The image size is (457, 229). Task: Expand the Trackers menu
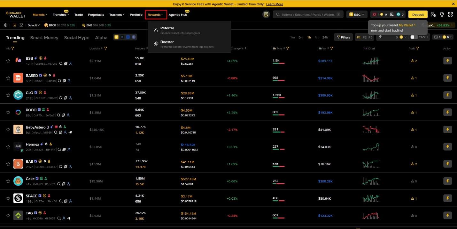pos(117,15)
